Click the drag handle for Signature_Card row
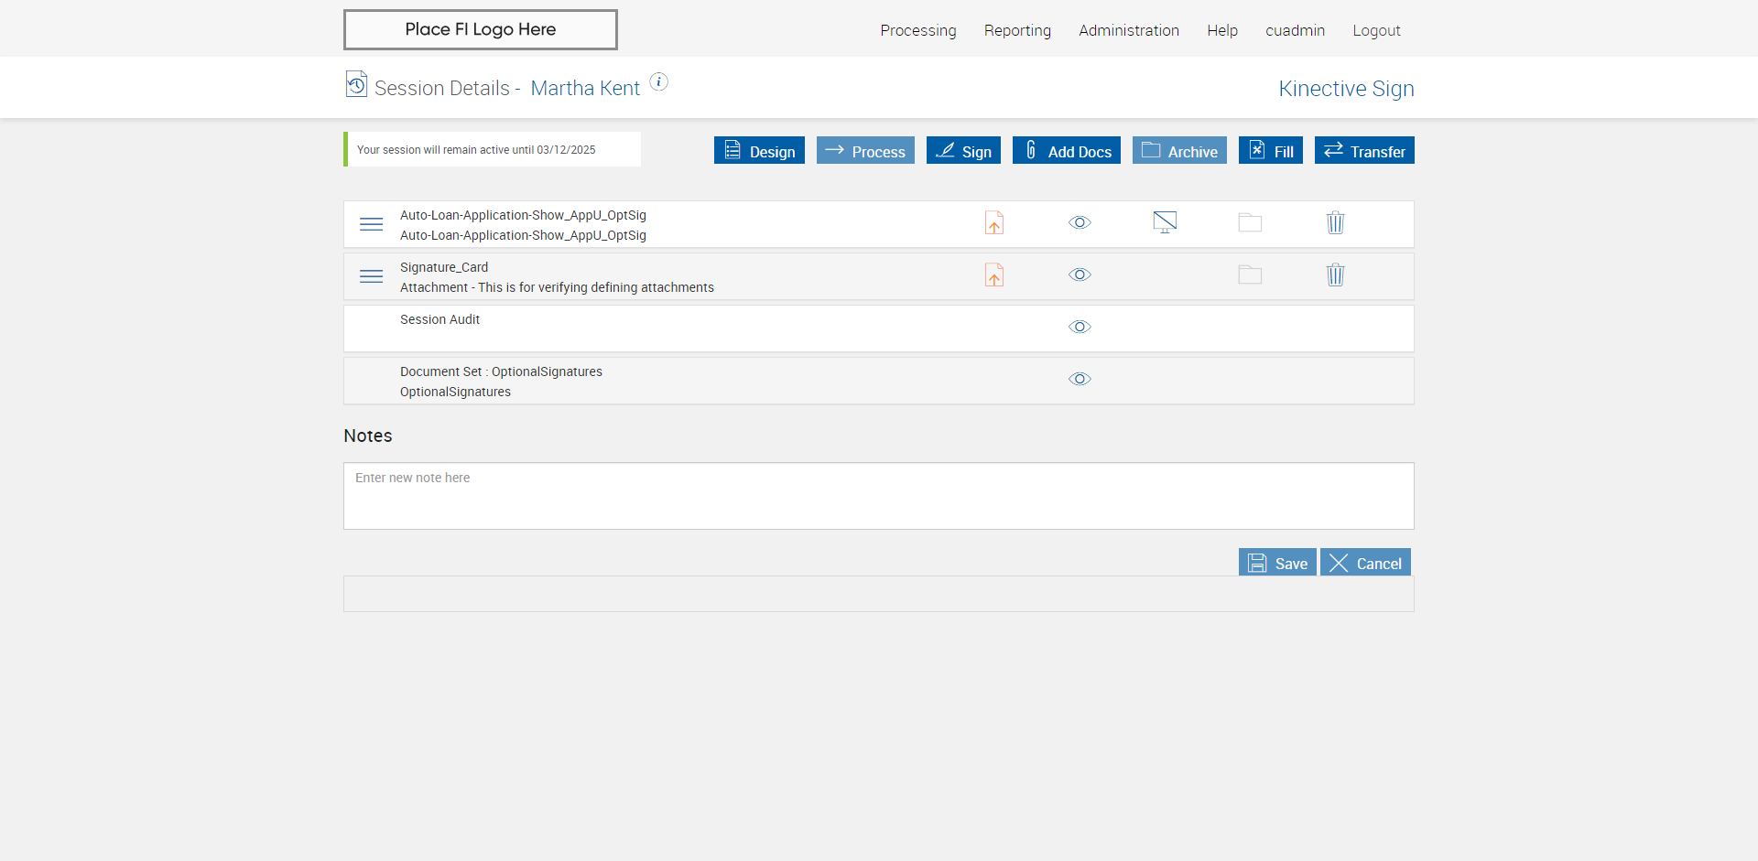This screenshot has width=1758, height=861. [371, 276]
